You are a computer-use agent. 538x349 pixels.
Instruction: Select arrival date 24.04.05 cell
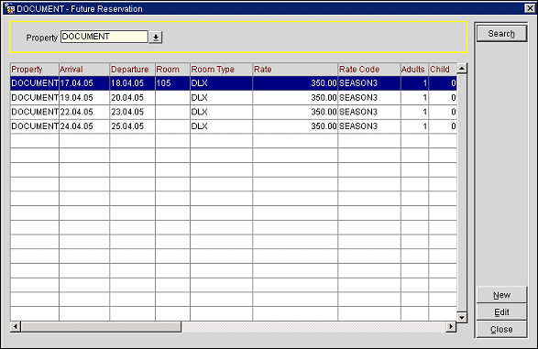84,126
